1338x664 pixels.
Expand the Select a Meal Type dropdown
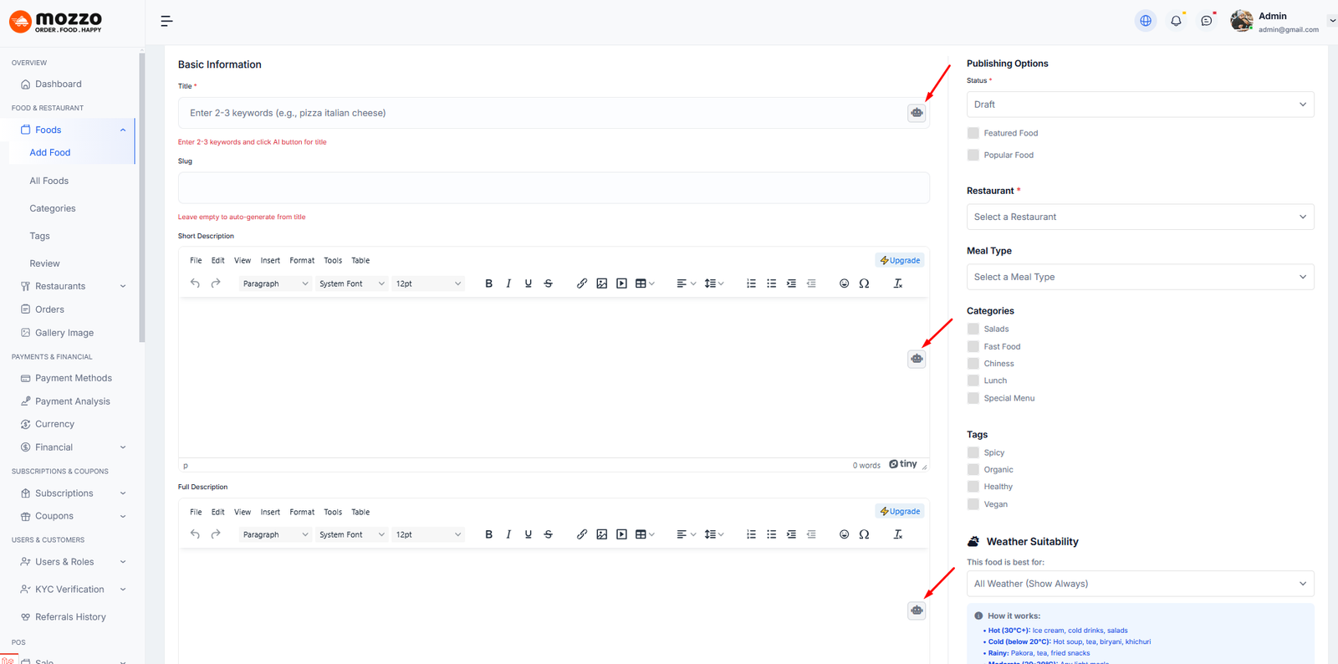[x=1140, y=277]
